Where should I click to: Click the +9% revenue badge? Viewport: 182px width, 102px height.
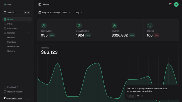132,35
